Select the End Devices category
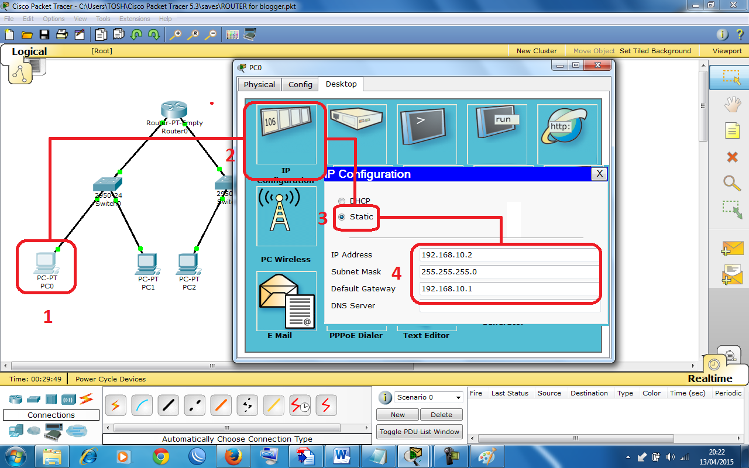Screen dimensions: 749x468 coord(16,432)
